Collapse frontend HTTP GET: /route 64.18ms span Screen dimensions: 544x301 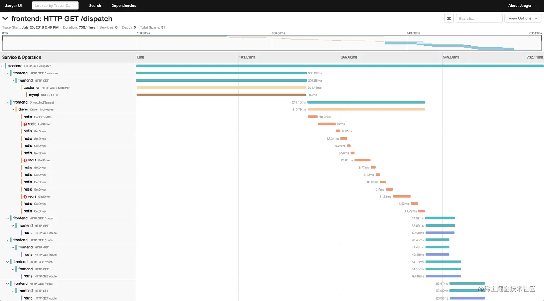[8, 262]
